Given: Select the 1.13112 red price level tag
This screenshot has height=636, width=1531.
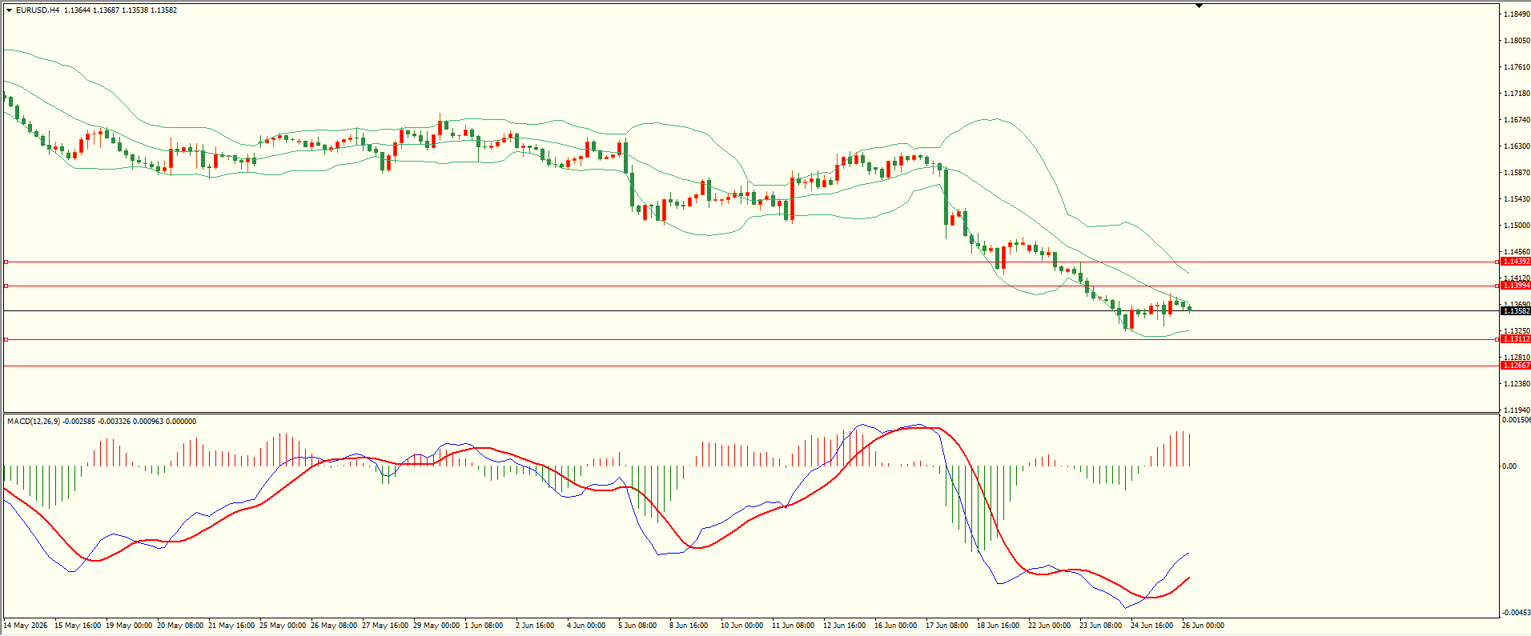Looking at the screenshot, I should click(1516, 339).
